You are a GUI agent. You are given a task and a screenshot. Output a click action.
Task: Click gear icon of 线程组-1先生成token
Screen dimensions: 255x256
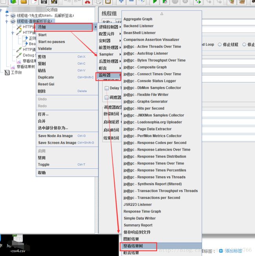coord(13,16)
